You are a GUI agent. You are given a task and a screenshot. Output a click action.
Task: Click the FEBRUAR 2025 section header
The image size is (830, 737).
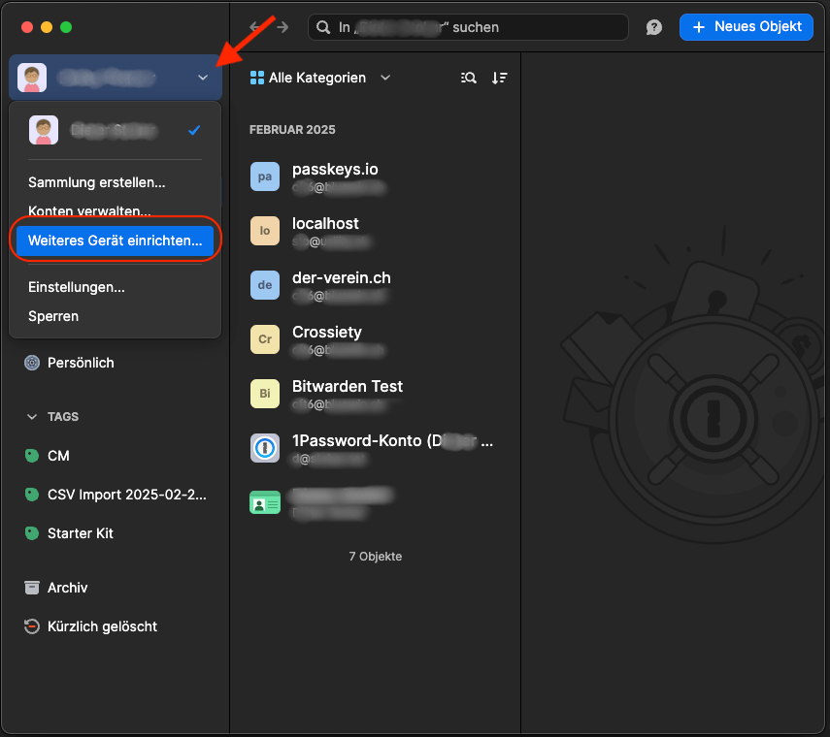pos(292,130)
